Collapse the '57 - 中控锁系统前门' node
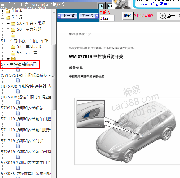180x178 pixels. coord(8,58)
